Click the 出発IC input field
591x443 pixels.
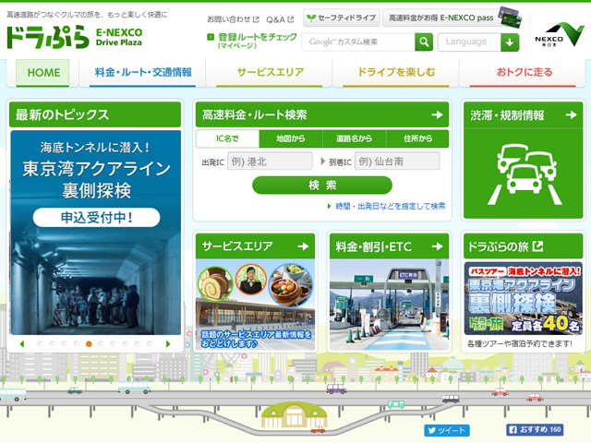pos(270,162)
